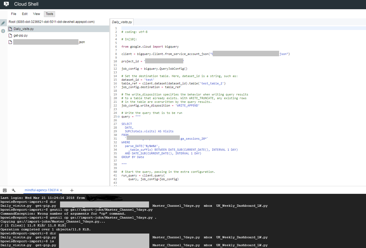Open get-pip.py from the file tree
Viewport: 366px width, 248px height.
pyautogui.click(x=21, y=36)
